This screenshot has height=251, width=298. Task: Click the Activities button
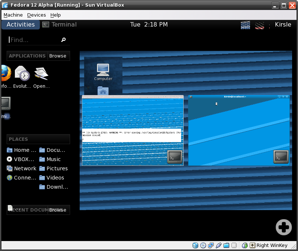21,24
